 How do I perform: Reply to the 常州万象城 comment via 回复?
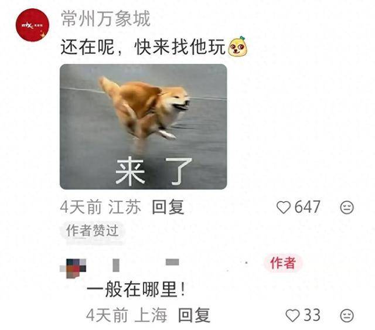[168, 207]
